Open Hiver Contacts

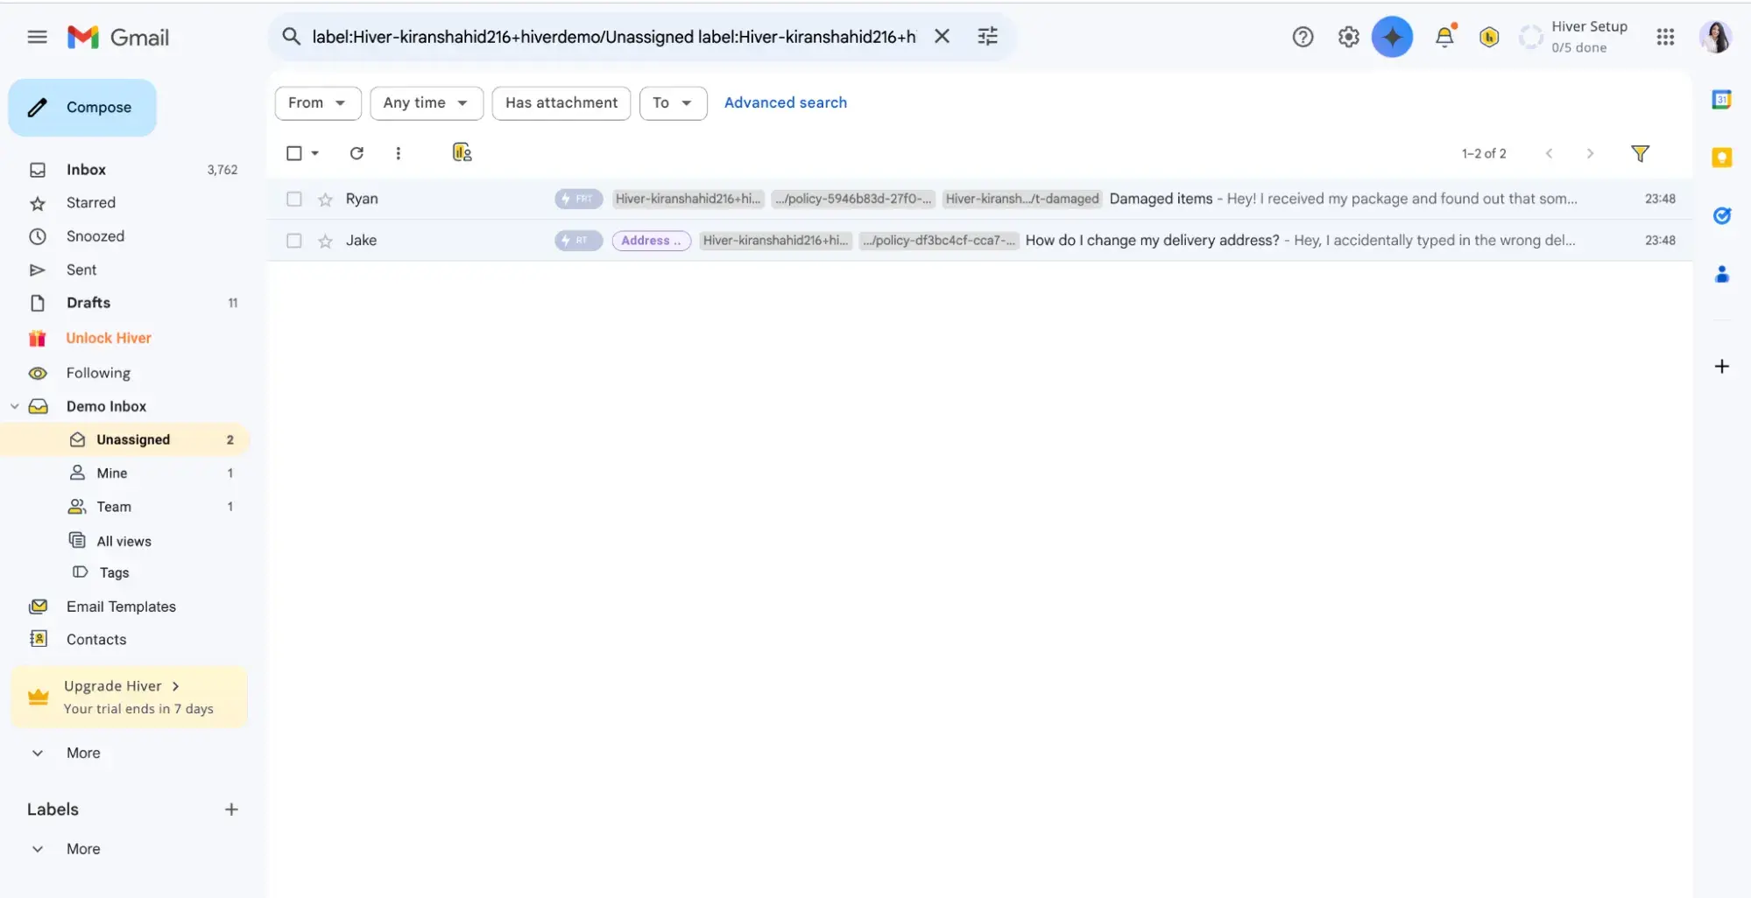coord(96,640)
